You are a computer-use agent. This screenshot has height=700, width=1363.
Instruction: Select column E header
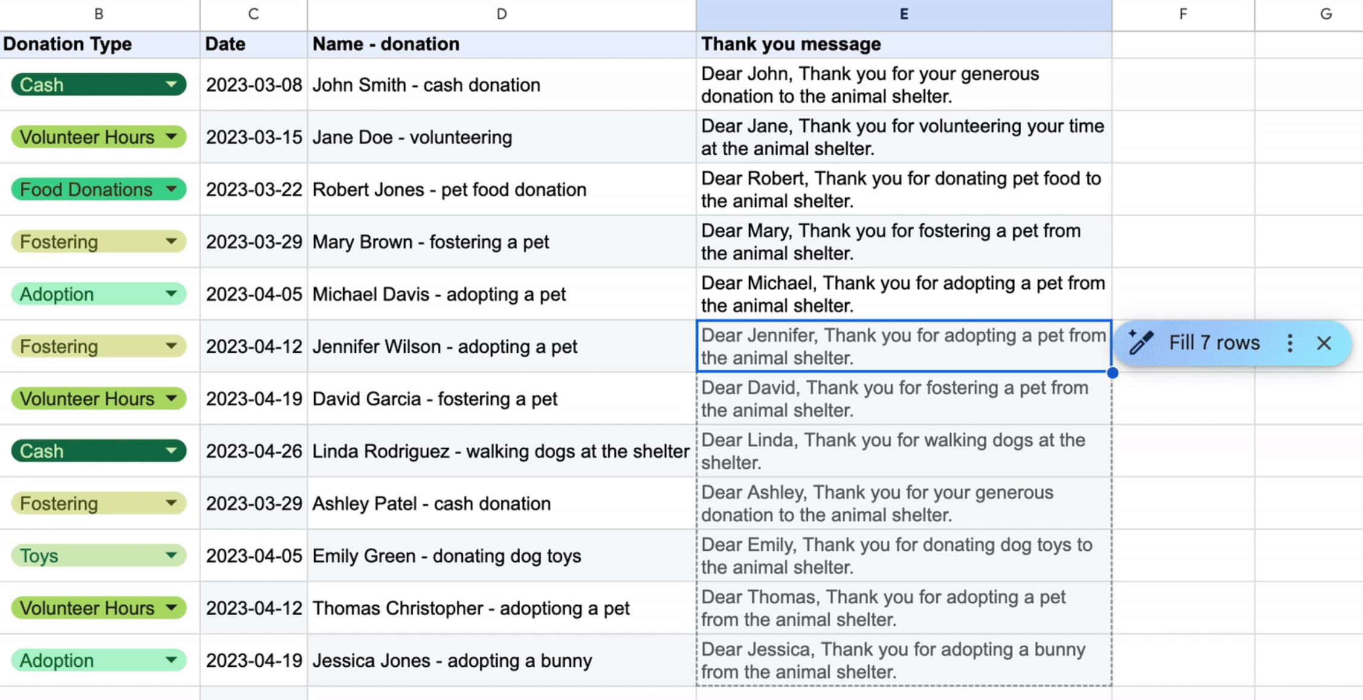click(x=903, y=14)
